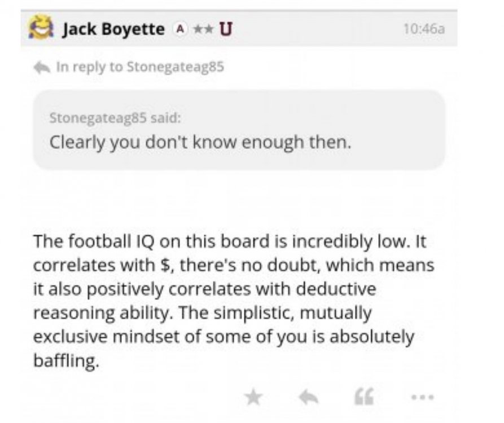Star this post by Jack Boyette

coord(254,398)
